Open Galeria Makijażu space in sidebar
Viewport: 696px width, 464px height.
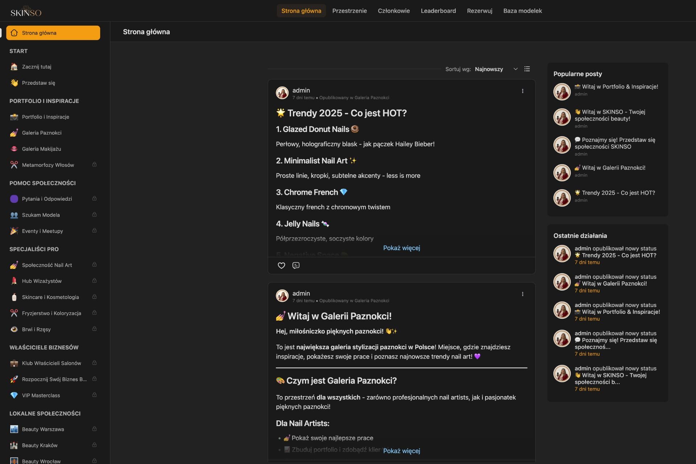coord(41,149)
